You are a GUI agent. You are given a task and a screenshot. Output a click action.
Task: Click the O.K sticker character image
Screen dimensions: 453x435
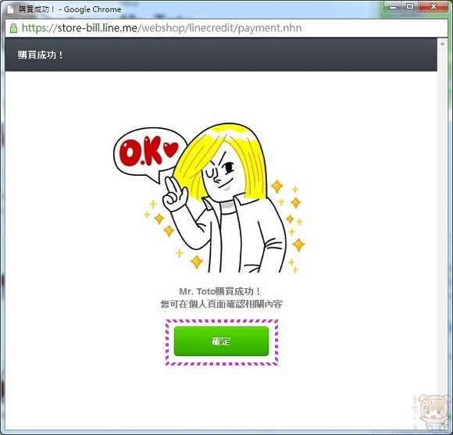click(x=209, y=198)
